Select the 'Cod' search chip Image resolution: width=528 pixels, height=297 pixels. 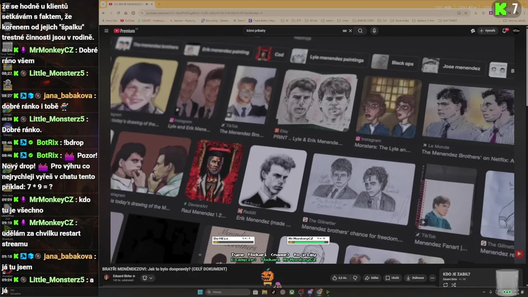click(x=271, y=54)
